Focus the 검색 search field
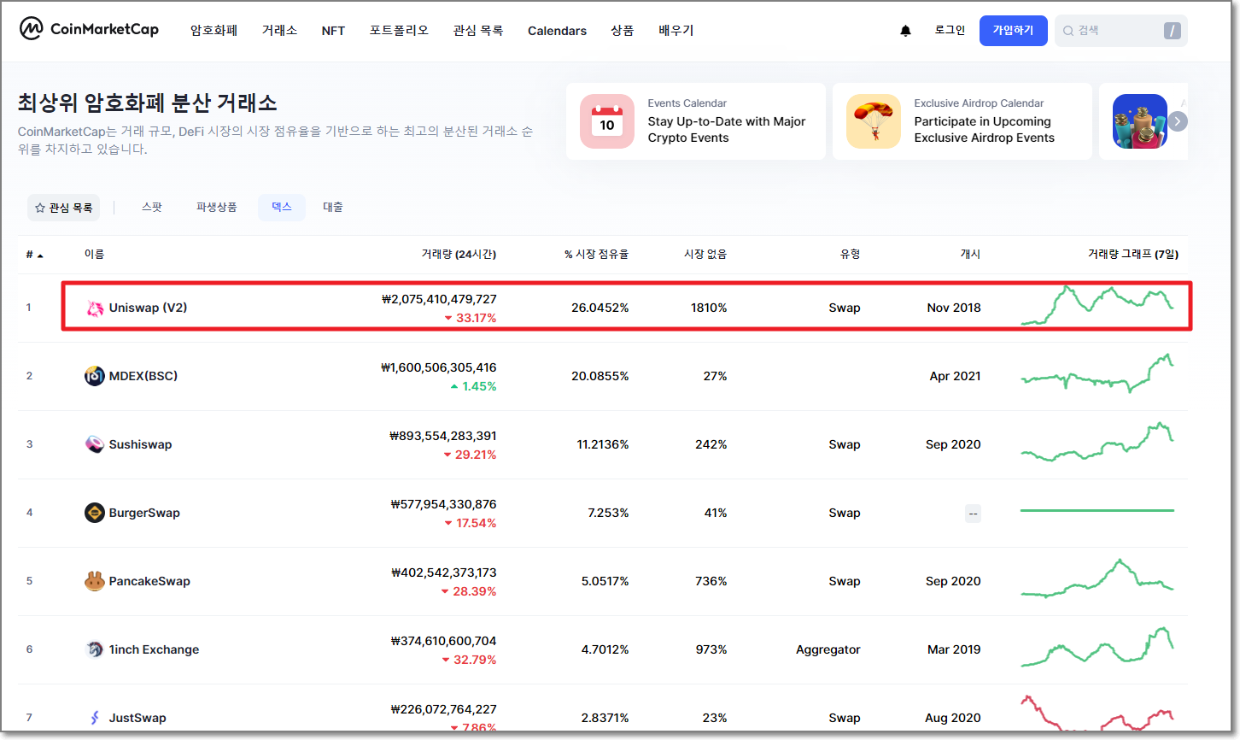Viewport: 1240px width, 740px height. (x=1120, y=31)
